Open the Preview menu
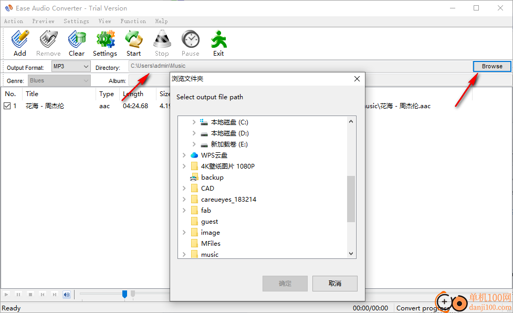This screenshot has width=513, height=313. [x=43, y=21]
